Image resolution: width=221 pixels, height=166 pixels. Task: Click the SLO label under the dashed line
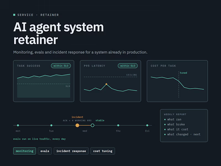[68, 86]
